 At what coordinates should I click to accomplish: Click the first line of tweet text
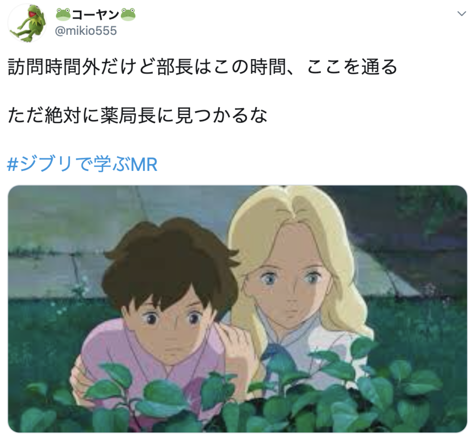[202, 67]
